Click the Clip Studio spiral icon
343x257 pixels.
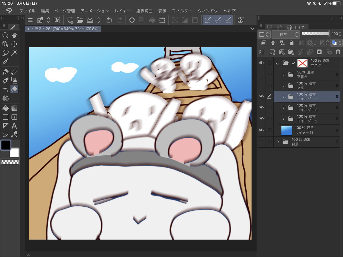[57, 20]
